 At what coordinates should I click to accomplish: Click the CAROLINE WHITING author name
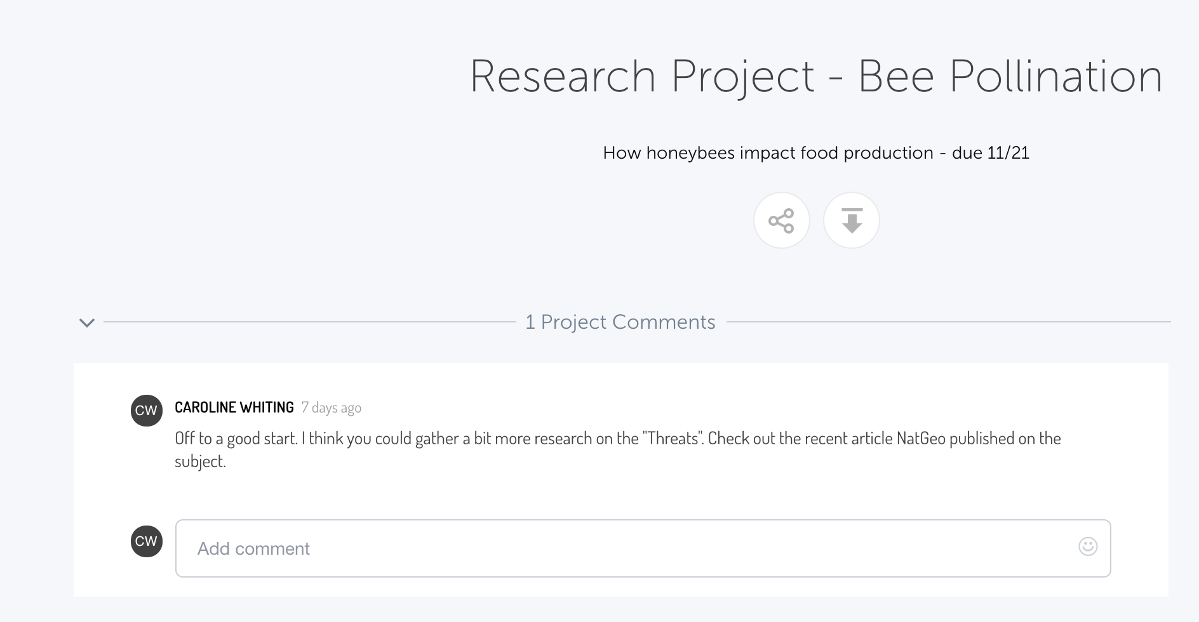tap(234, 407)
